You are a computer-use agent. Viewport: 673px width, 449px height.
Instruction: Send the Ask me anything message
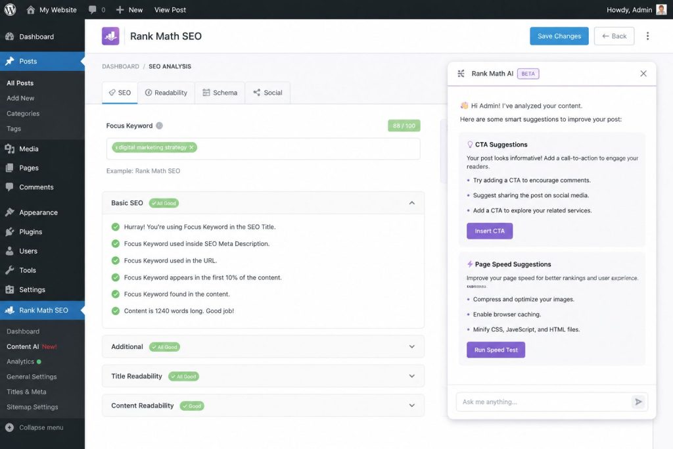coord(638,402)
